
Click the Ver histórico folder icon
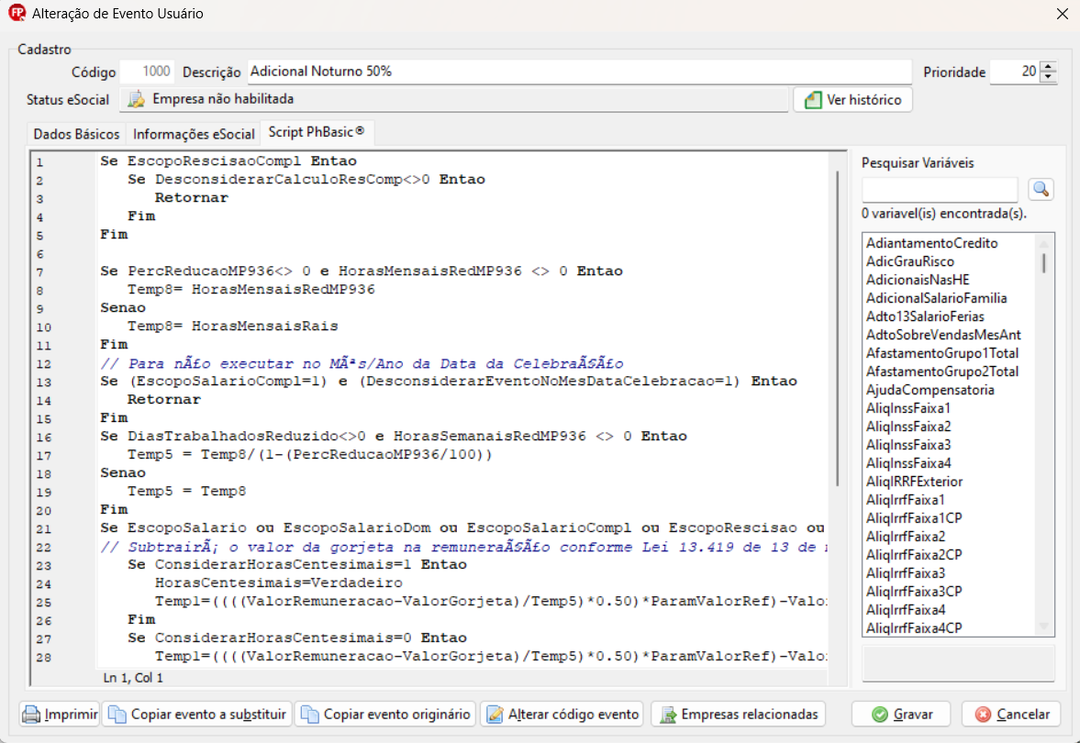click(814, 100)
